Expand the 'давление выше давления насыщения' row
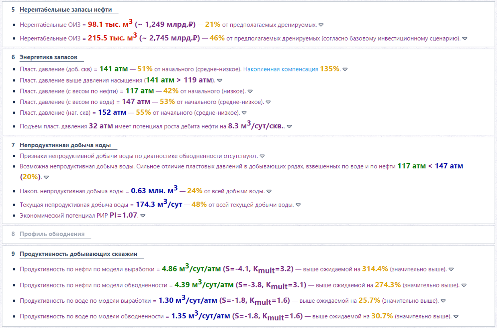Image resolution: width=497 pixels, height=328 pixels. (219, 80)
